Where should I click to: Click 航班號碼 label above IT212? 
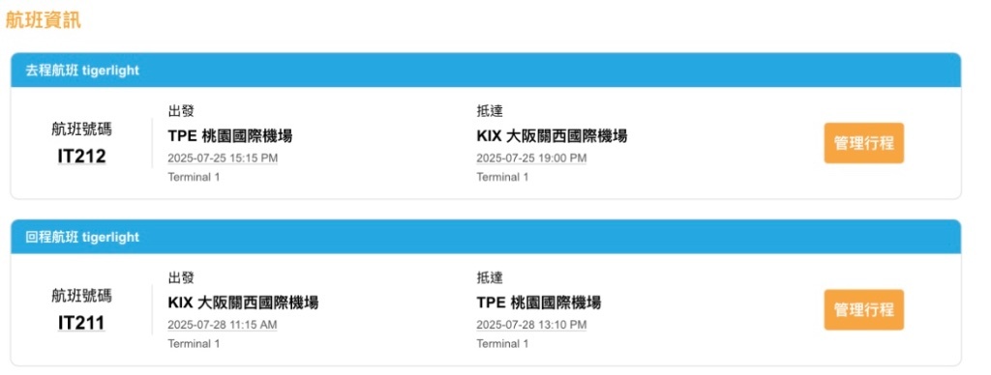click(81, 130)
